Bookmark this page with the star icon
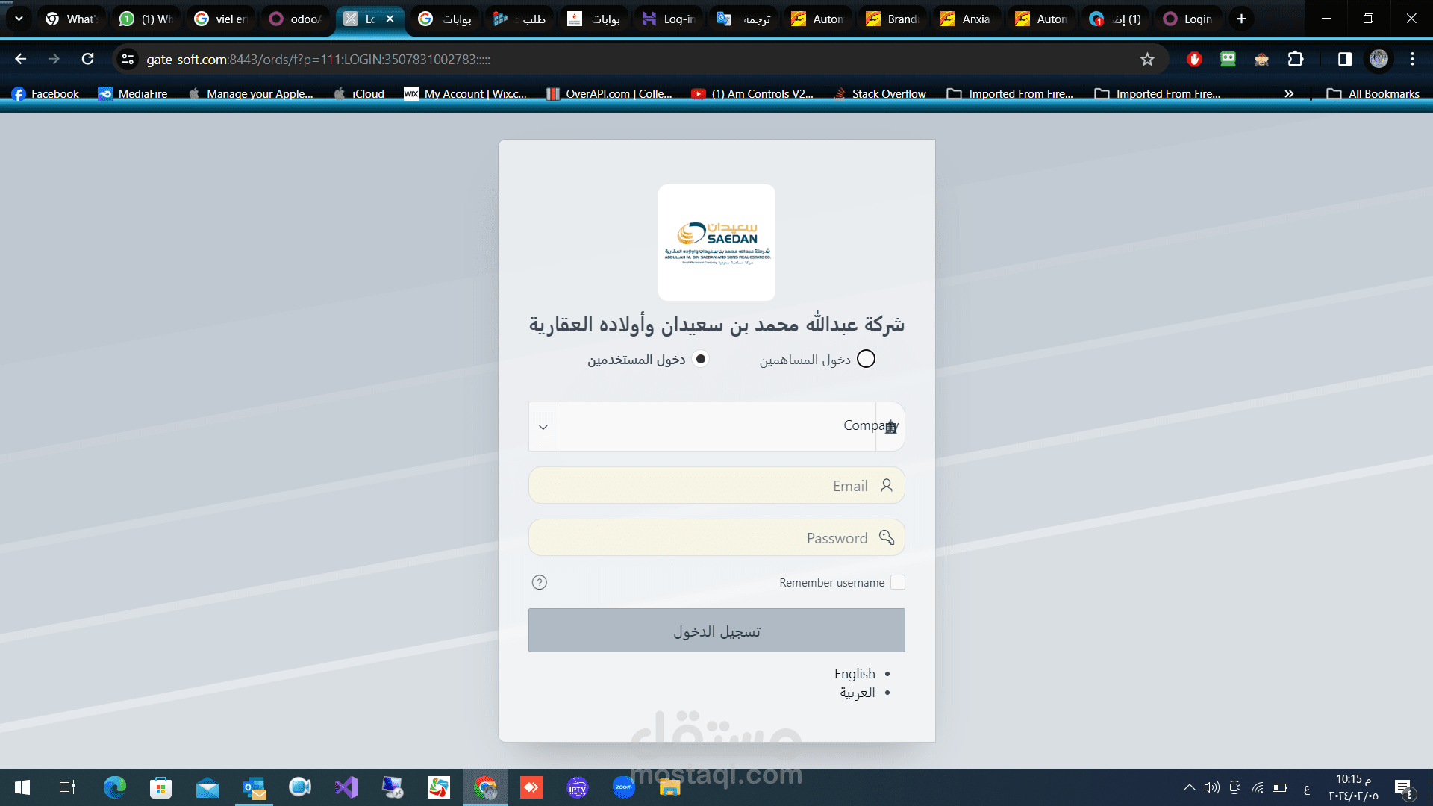1433x806 pixels. click(1147, 59)
